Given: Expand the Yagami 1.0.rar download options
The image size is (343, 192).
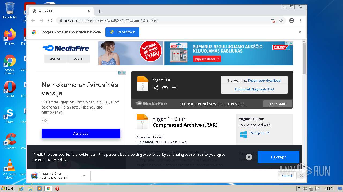Looking at the screenshot, I should [84, 176].
